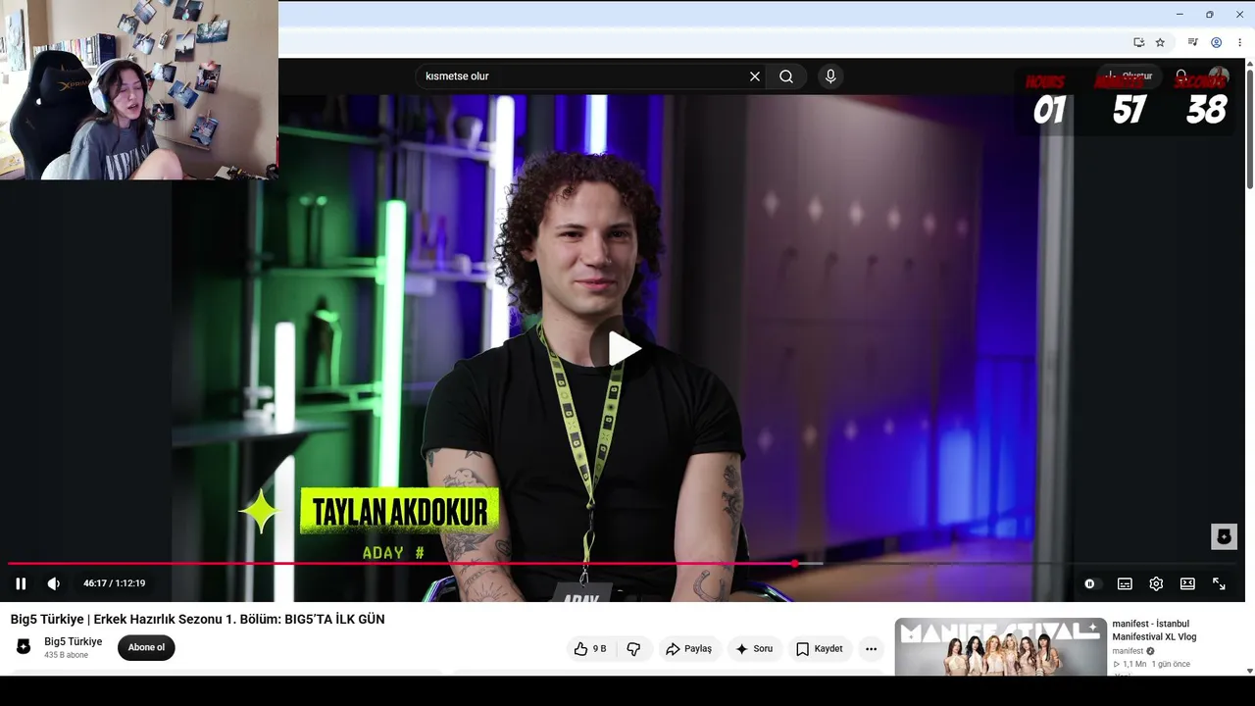Click the video title 'Big5 Türkiye | Erkek Hazırlık Sezonu'
This screenshot has height=706, width=1255.
[197, 619]
